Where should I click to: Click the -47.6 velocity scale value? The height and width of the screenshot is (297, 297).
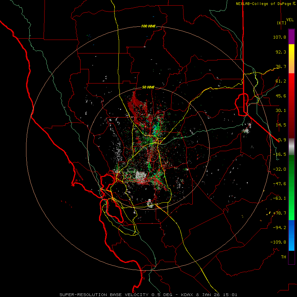pos(280,184)
